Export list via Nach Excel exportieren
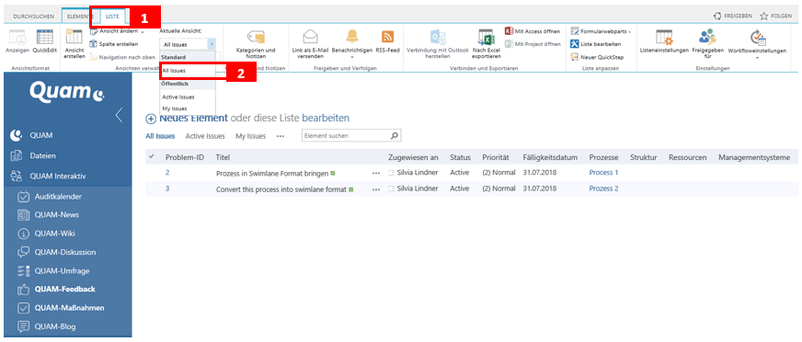Viewport: 802px width, 342px height. (486, 44)
